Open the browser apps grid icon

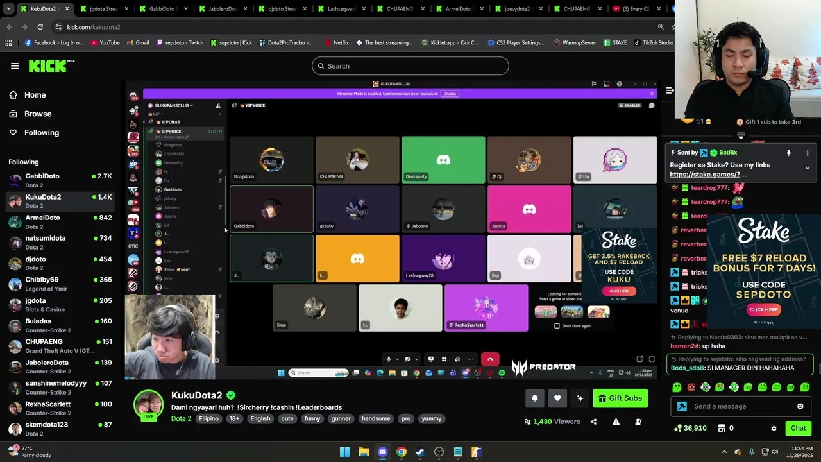[x=8, y=43]
